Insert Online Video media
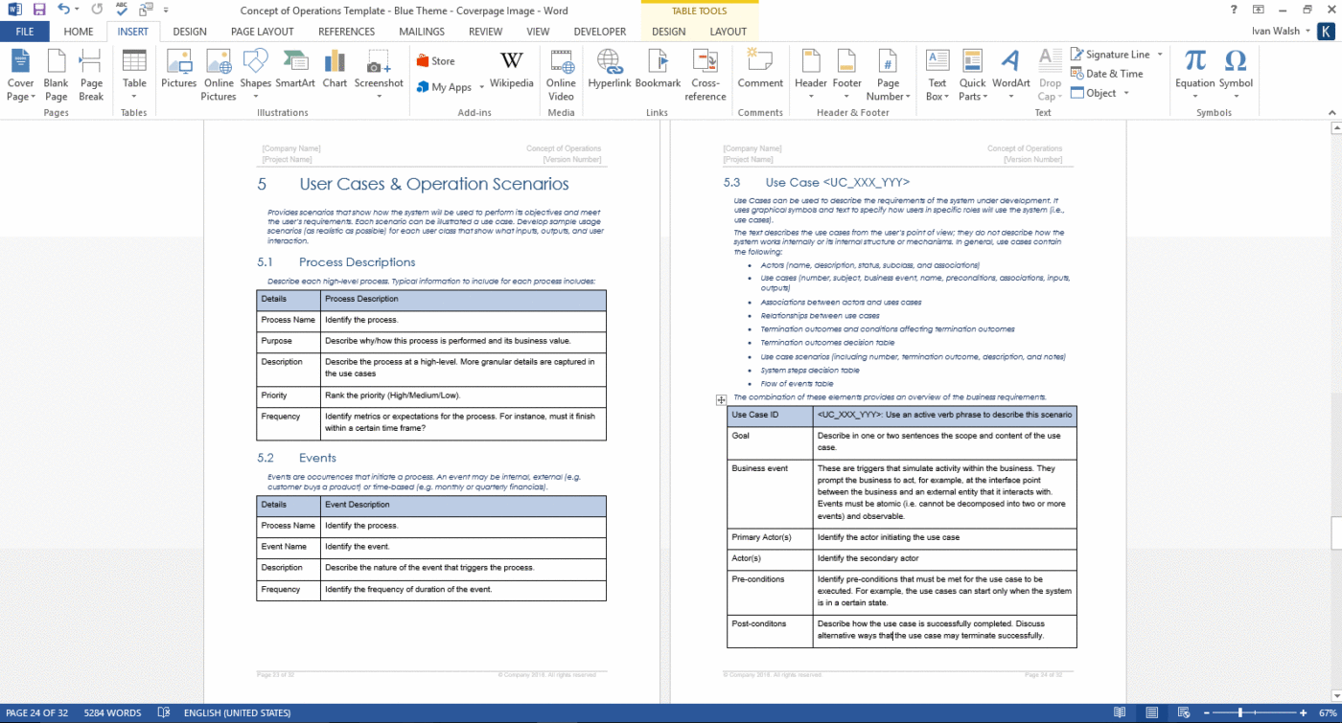This screenshot has width=1342, height=723. [561, 77]
